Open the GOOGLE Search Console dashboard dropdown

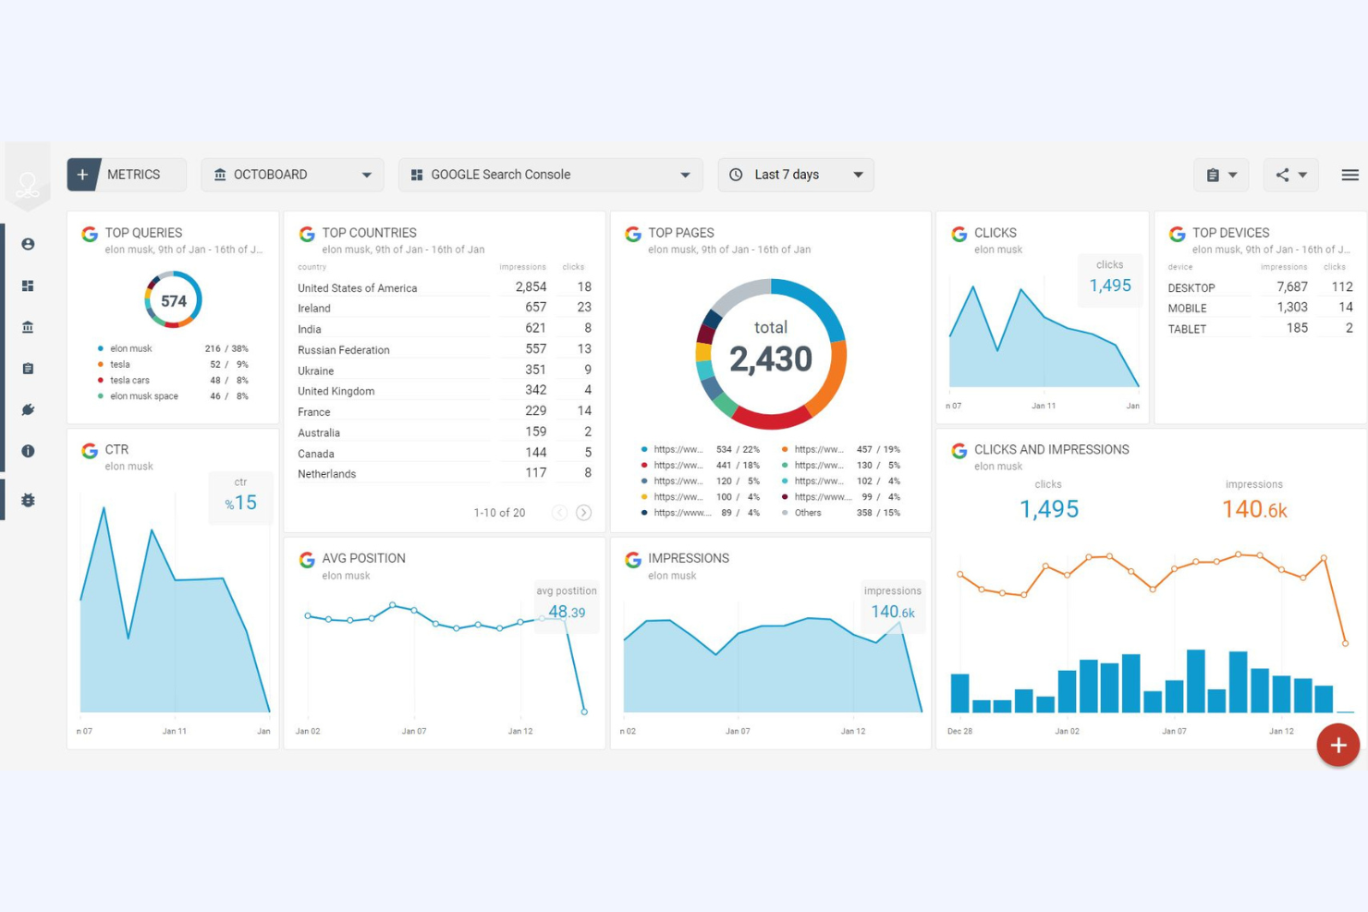coord(551,175)
